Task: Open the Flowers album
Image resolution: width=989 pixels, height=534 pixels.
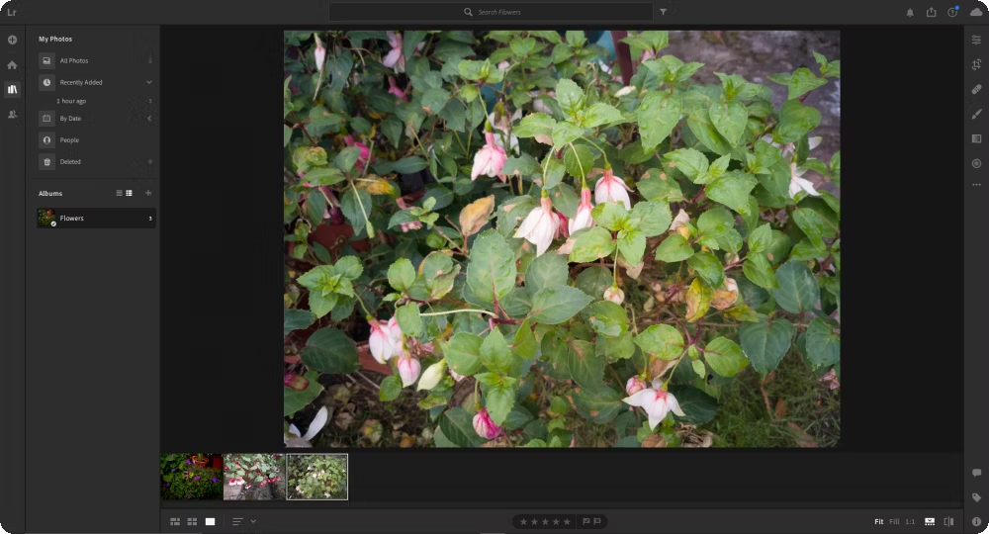Action: pyautogui.click(x=95, y=219)
